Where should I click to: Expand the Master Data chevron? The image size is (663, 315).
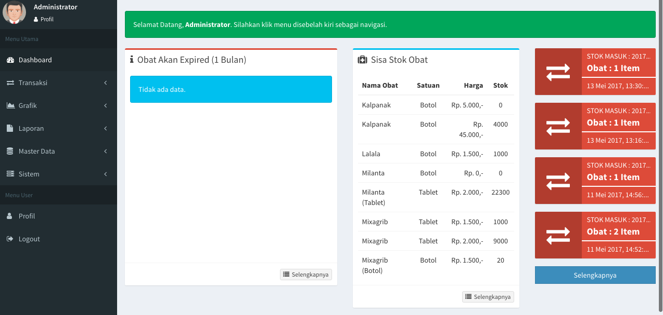point(105,152)
